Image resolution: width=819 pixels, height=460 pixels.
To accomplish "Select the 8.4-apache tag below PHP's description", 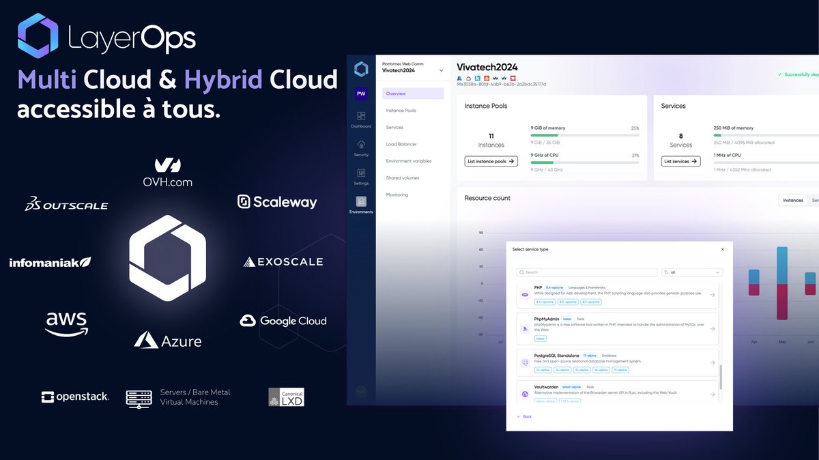I will (545, 302).
